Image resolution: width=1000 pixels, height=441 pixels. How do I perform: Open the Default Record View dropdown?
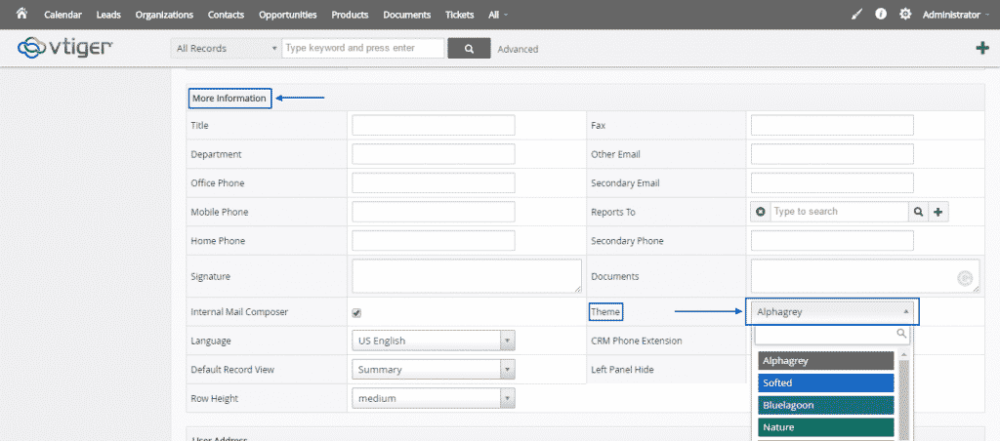click(433, 370)
